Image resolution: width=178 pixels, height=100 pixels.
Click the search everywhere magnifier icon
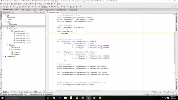click(173, 7)
